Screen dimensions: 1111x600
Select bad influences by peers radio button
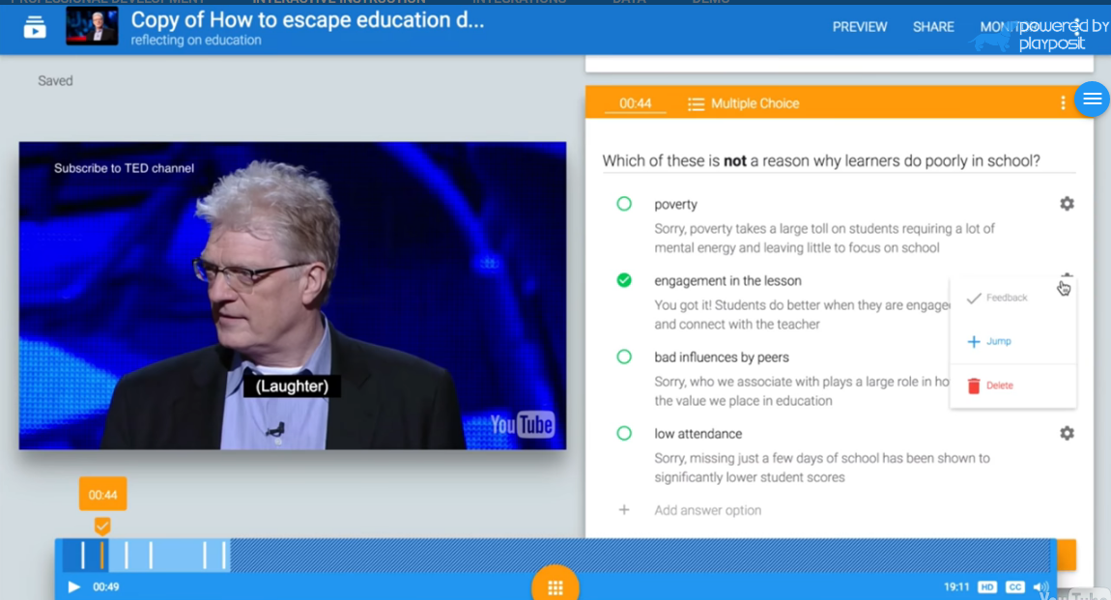pyautogui.click(x=624, y=357)
